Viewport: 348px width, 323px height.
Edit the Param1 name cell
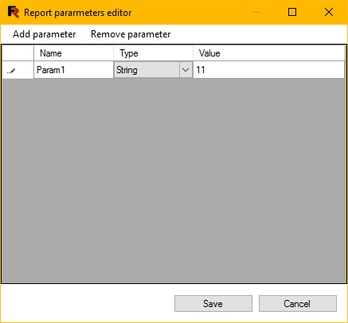pos(73,70)
